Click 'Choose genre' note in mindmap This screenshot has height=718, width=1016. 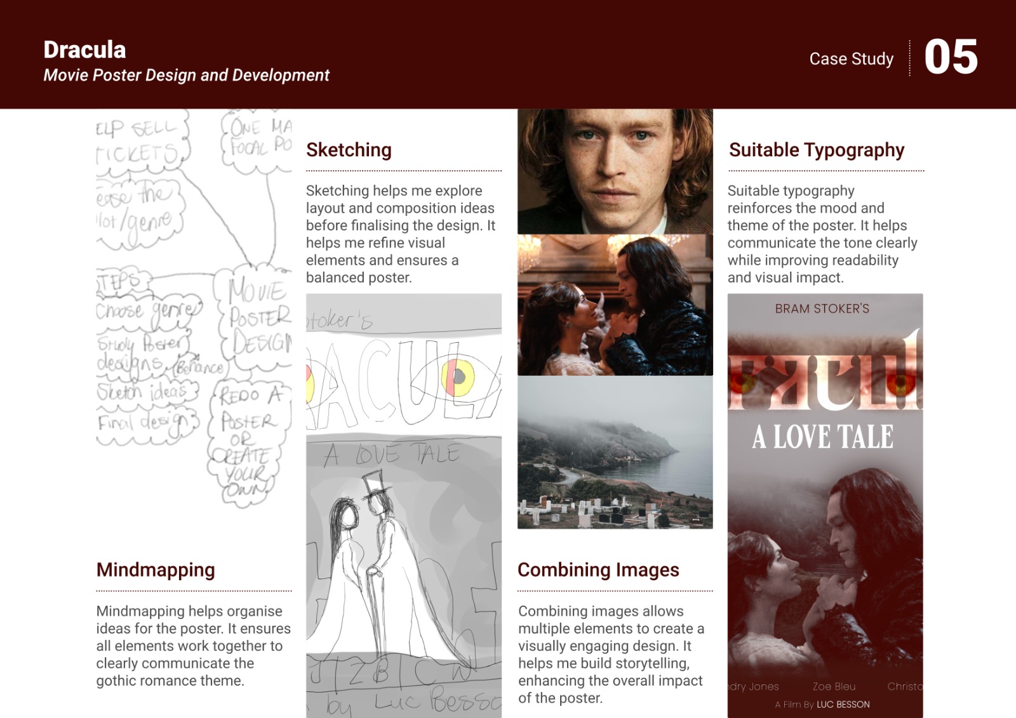[148, 309]
